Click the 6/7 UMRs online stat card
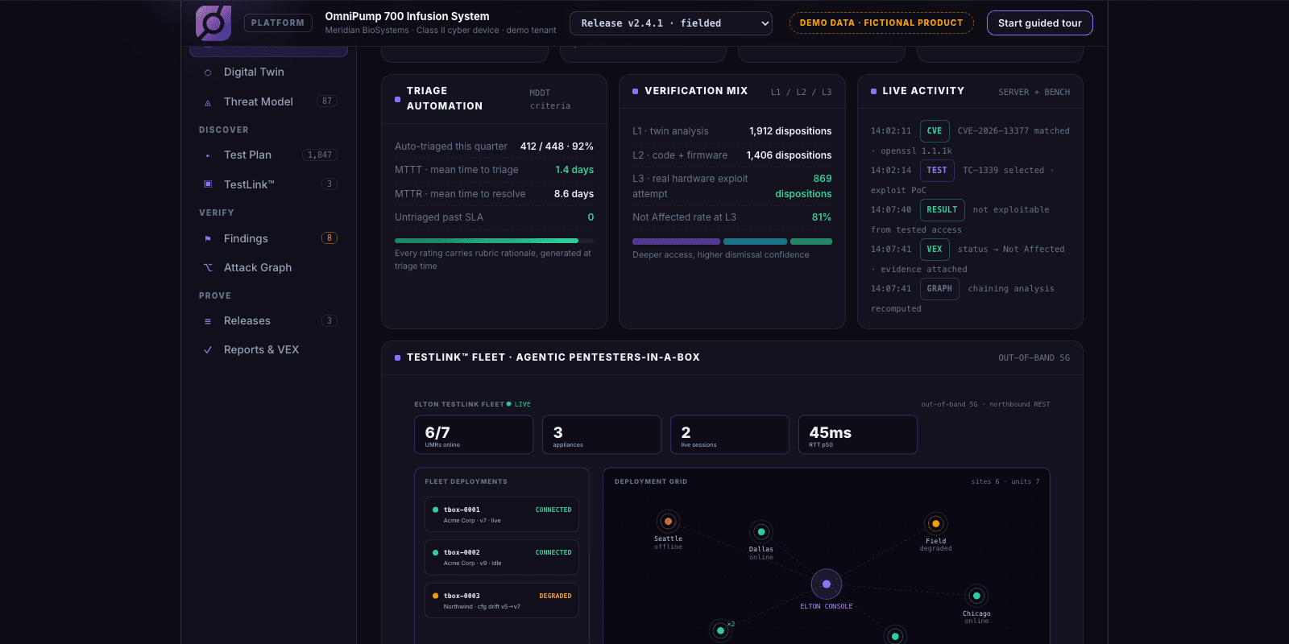 click(474, 435)
